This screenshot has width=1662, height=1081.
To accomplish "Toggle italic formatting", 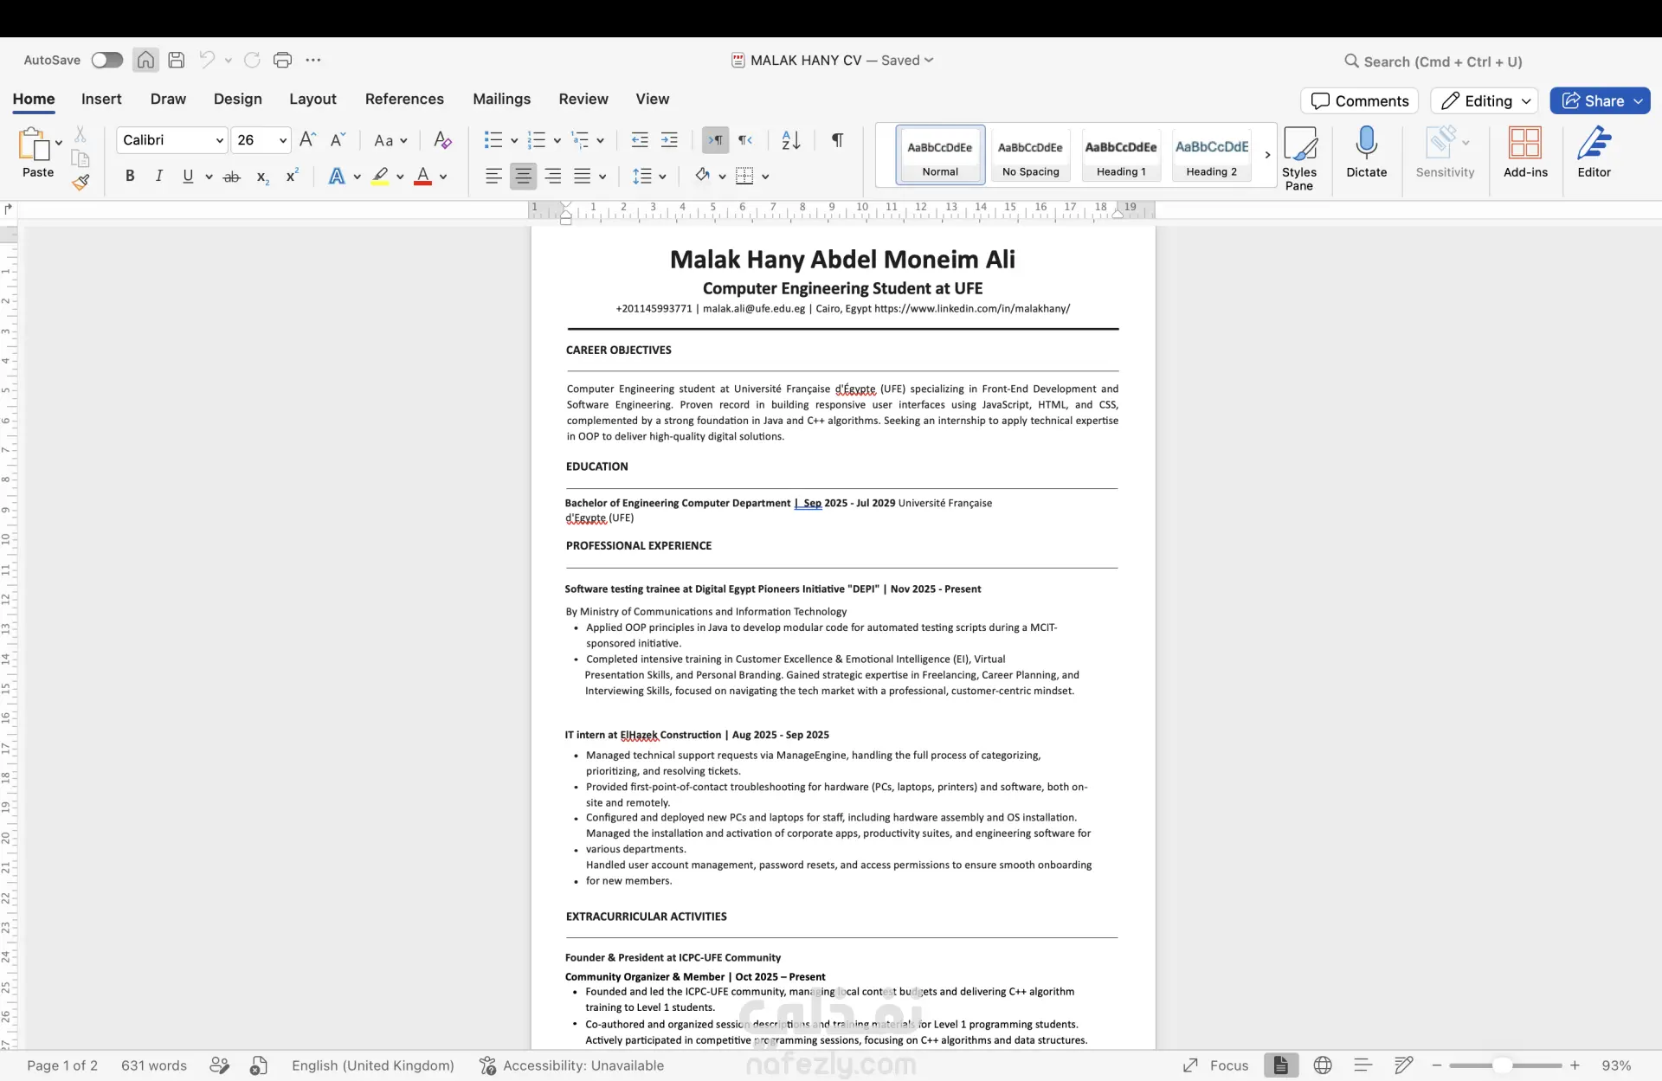I will pyautogui.click(x=158, y=176).
